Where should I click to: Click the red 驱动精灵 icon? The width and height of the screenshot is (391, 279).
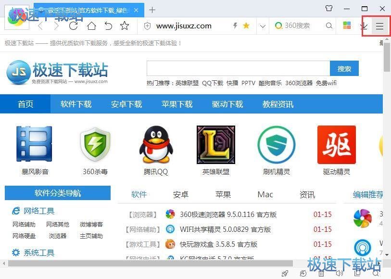tap(336, 145)
